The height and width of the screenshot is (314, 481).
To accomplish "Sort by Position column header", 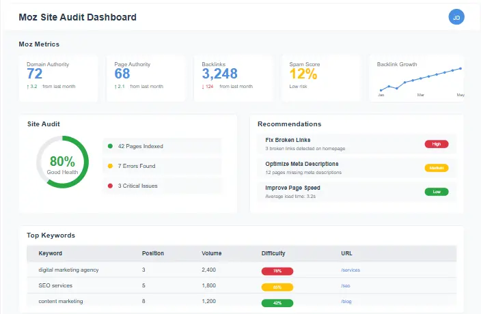I will point(153,253).
